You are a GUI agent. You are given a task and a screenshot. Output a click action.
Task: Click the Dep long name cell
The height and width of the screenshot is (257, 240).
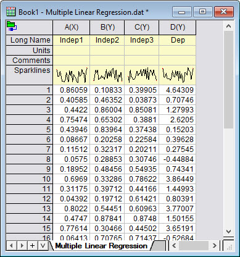coord(178,40)
